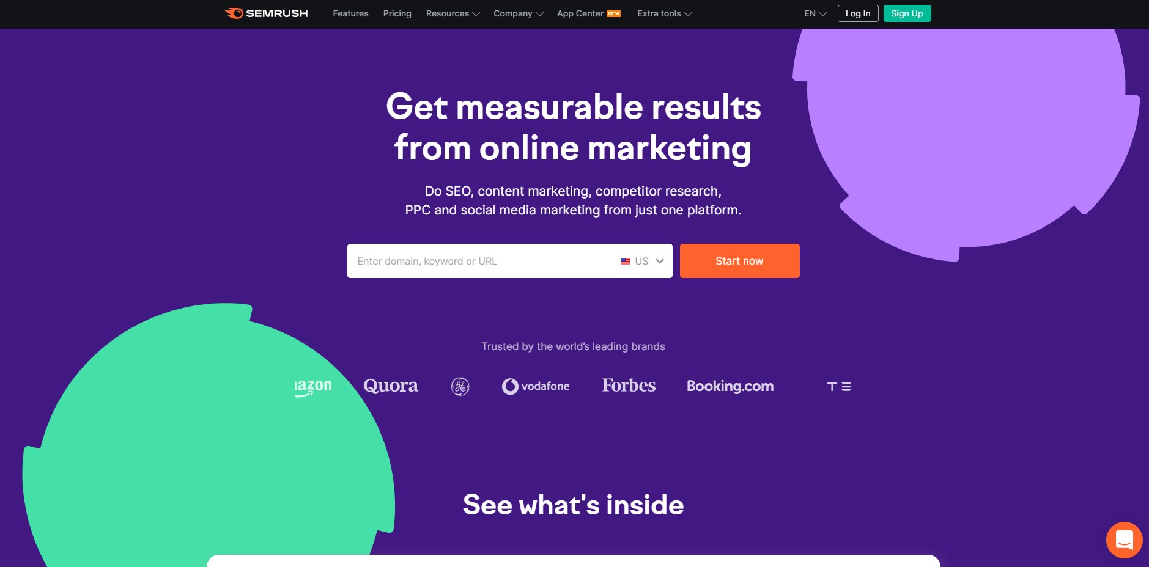Screen dimensions: 1149x567
Task: Click the green Sign Up button
Action: (x=907, y=13)
